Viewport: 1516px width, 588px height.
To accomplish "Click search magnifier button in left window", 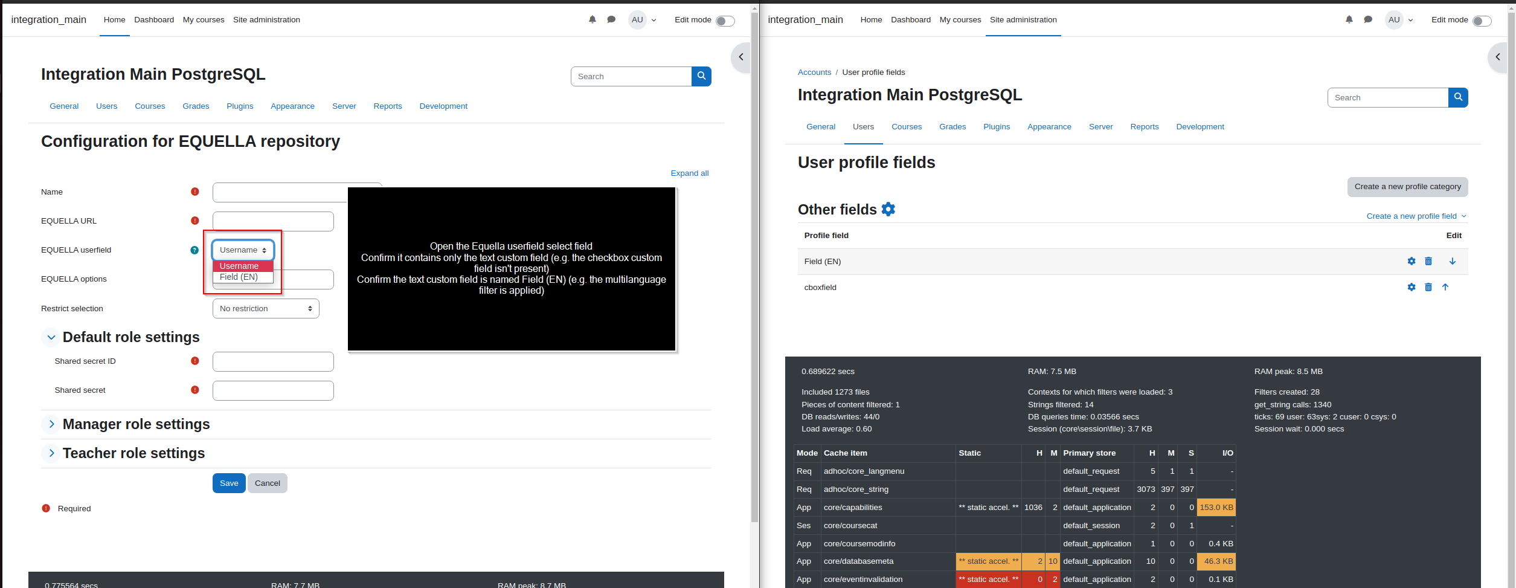I will point(701,76).
